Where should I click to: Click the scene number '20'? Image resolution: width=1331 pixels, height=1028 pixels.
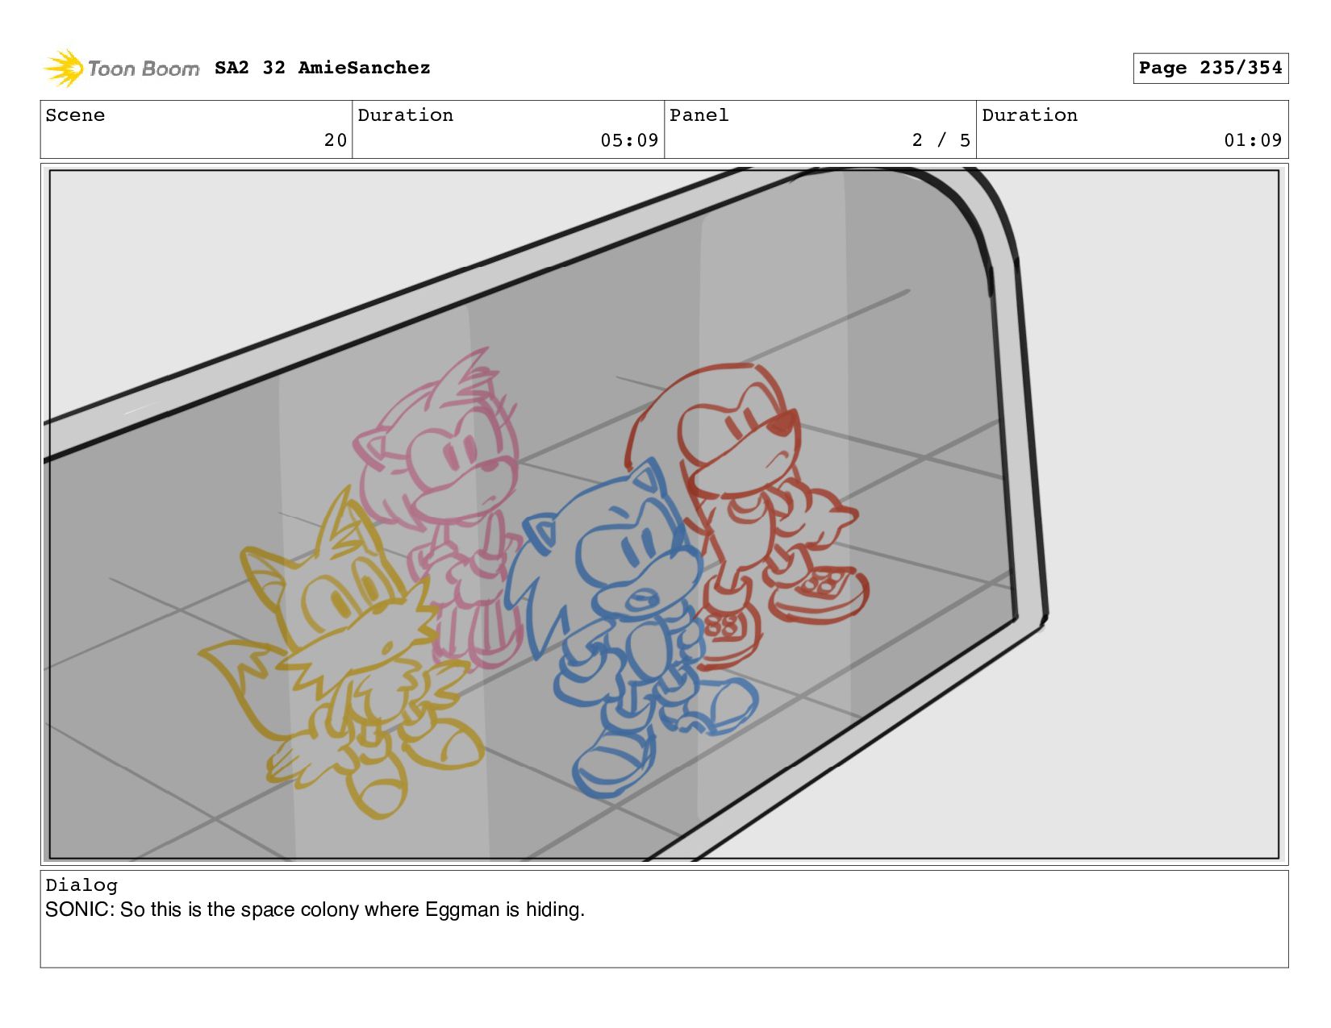(x=336, y=140)
